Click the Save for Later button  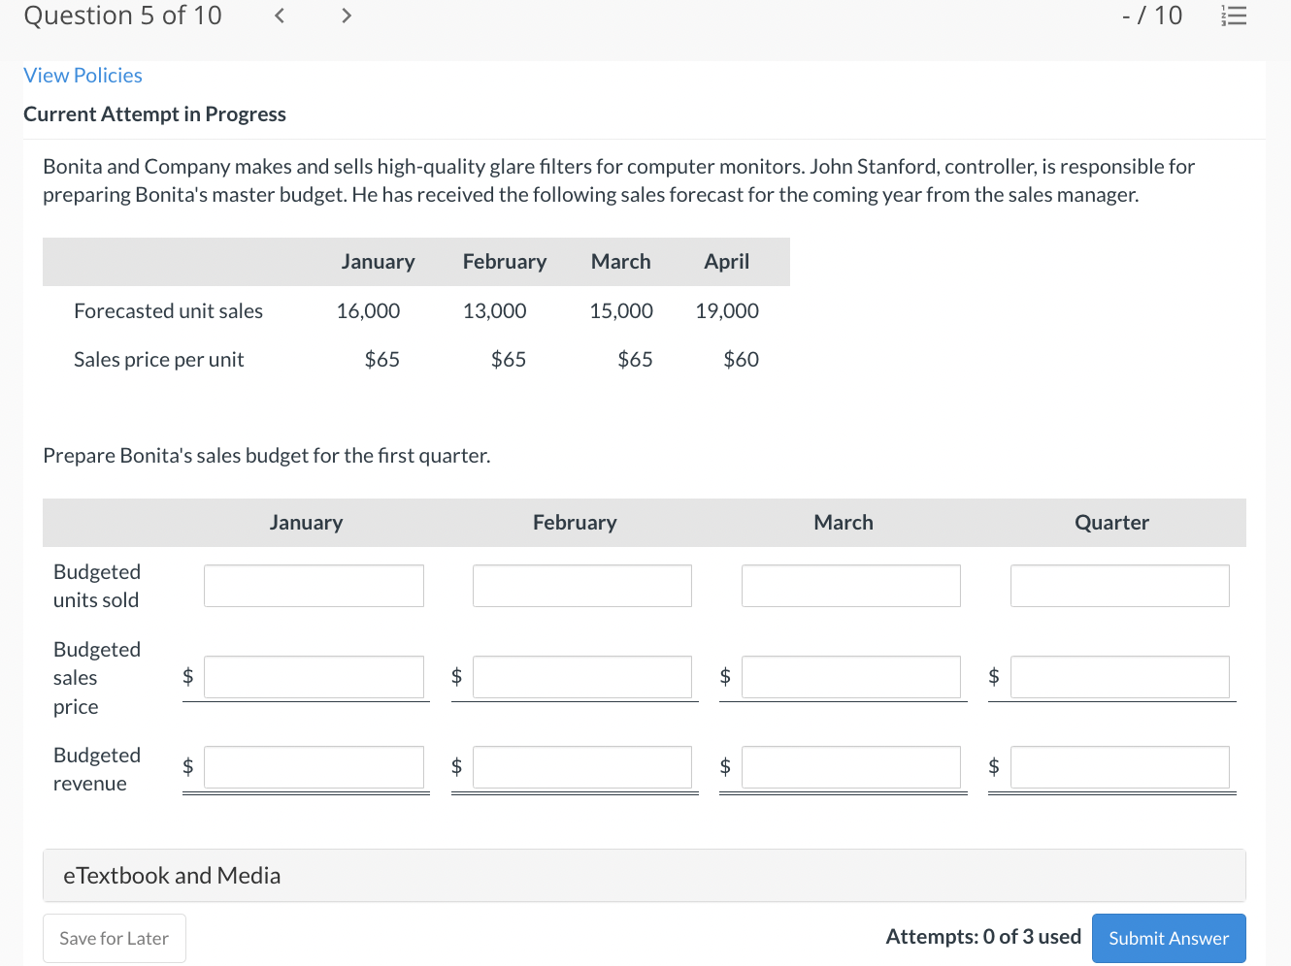tap(115, 939)
